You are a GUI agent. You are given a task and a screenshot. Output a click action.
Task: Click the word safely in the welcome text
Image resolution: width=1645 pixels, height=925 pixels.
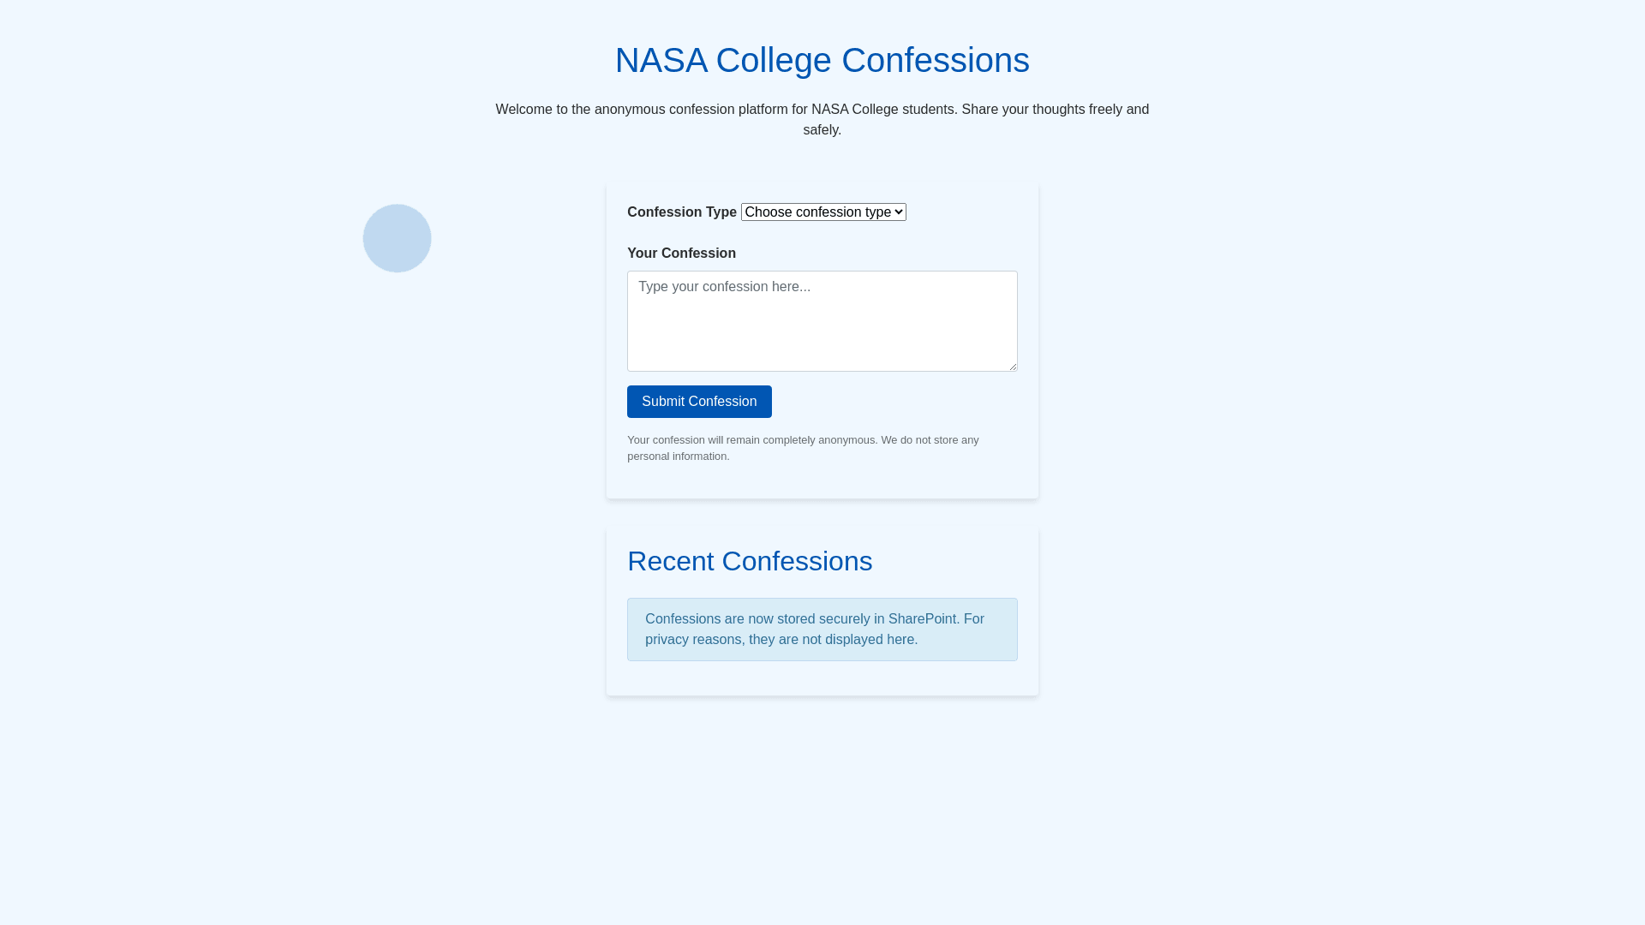click(820, 130)
